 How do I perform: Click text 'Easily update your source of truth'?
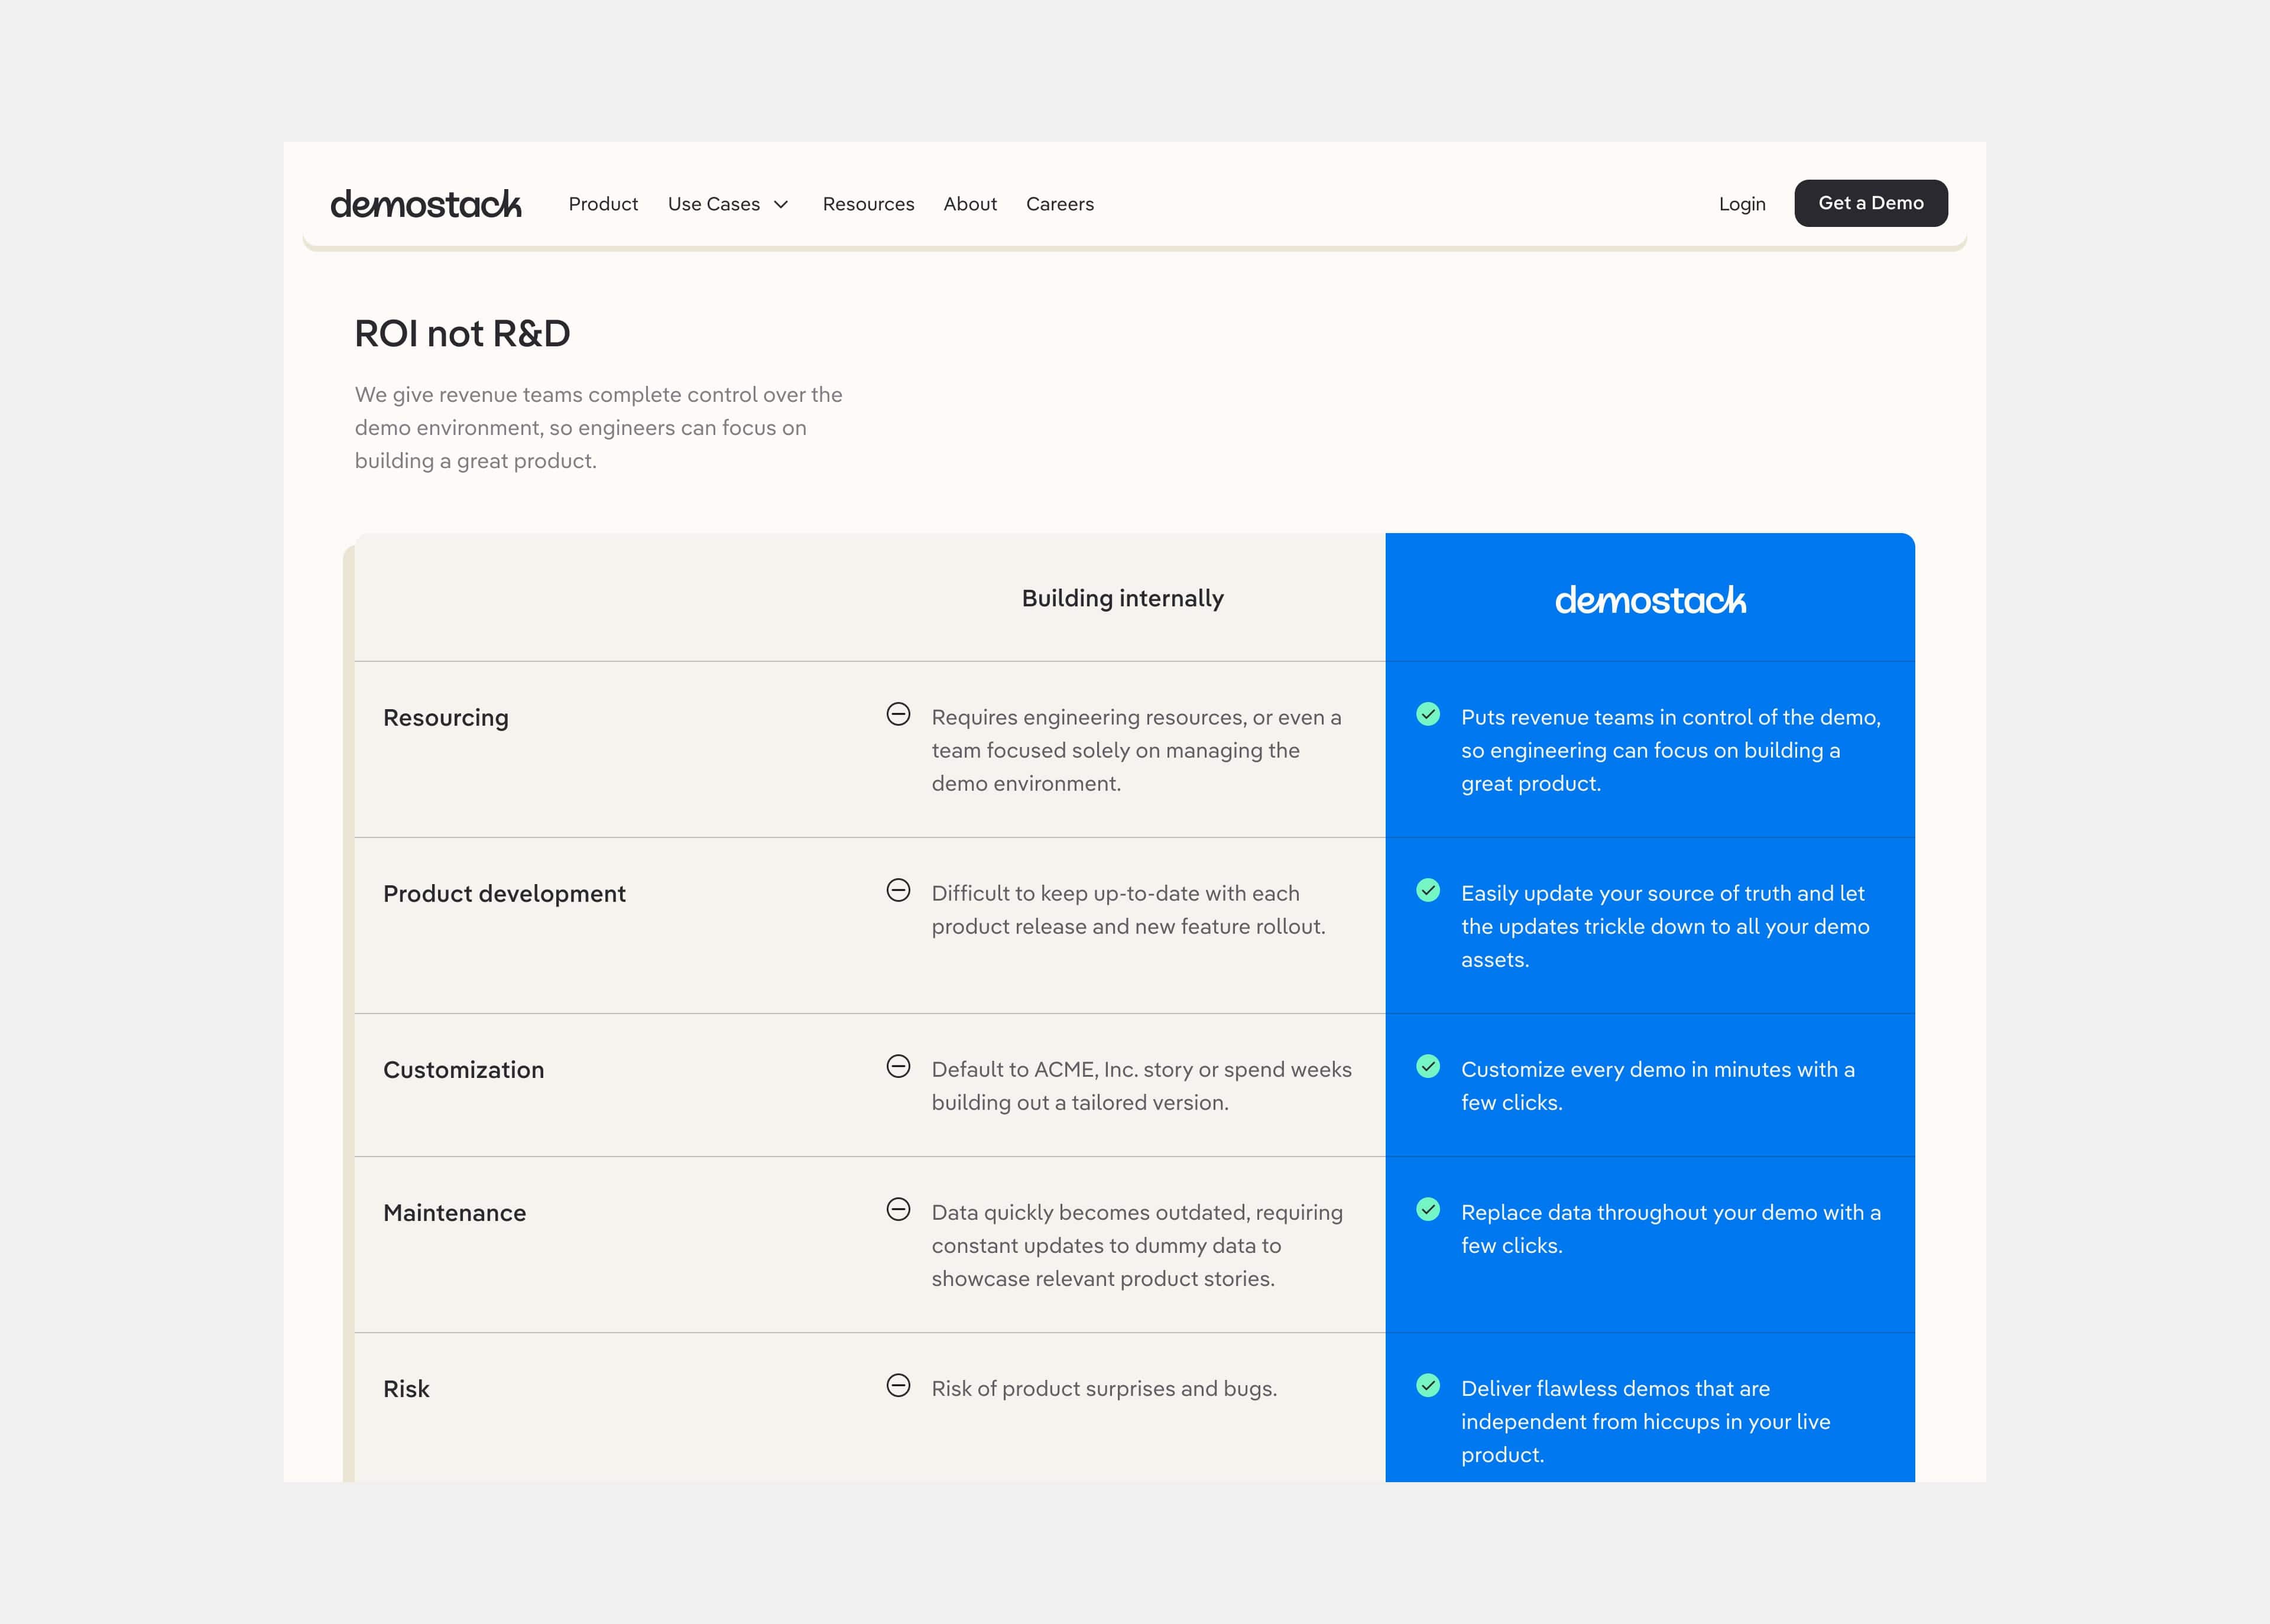point(1626,893)
